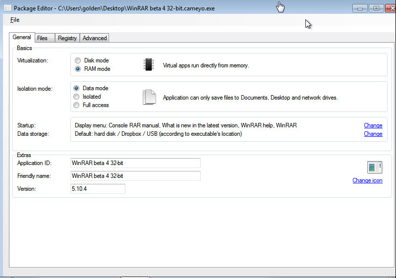Click the RAM chip icon
This screenshot has height=278, width=396.
[149, 64]
